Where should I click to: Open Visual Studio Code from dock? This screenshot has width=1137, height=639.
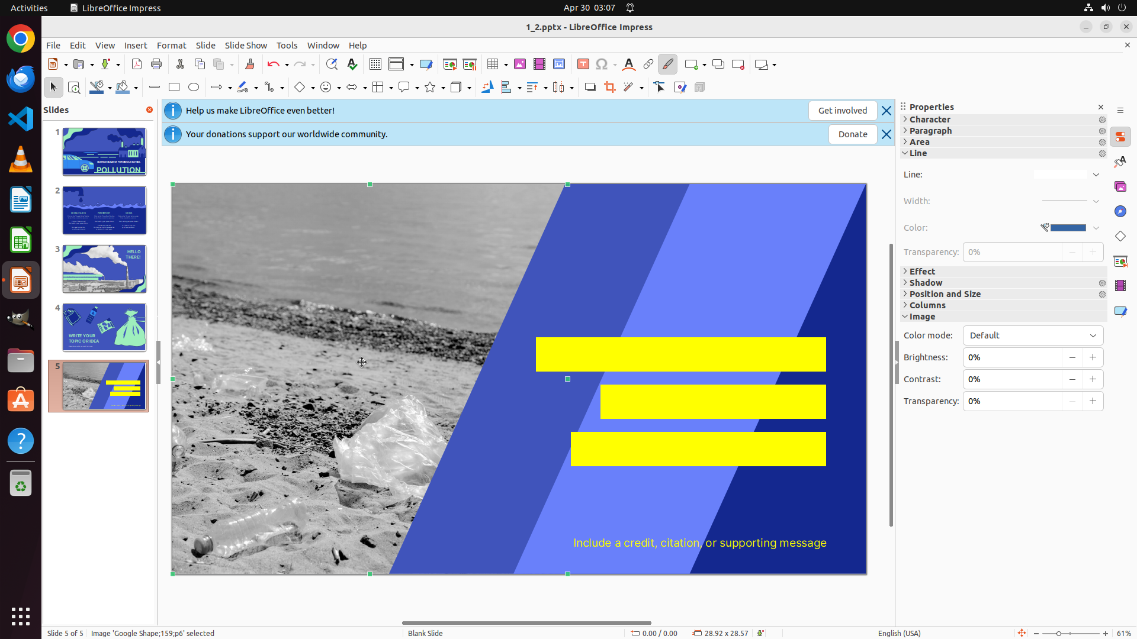pos(21,119)
